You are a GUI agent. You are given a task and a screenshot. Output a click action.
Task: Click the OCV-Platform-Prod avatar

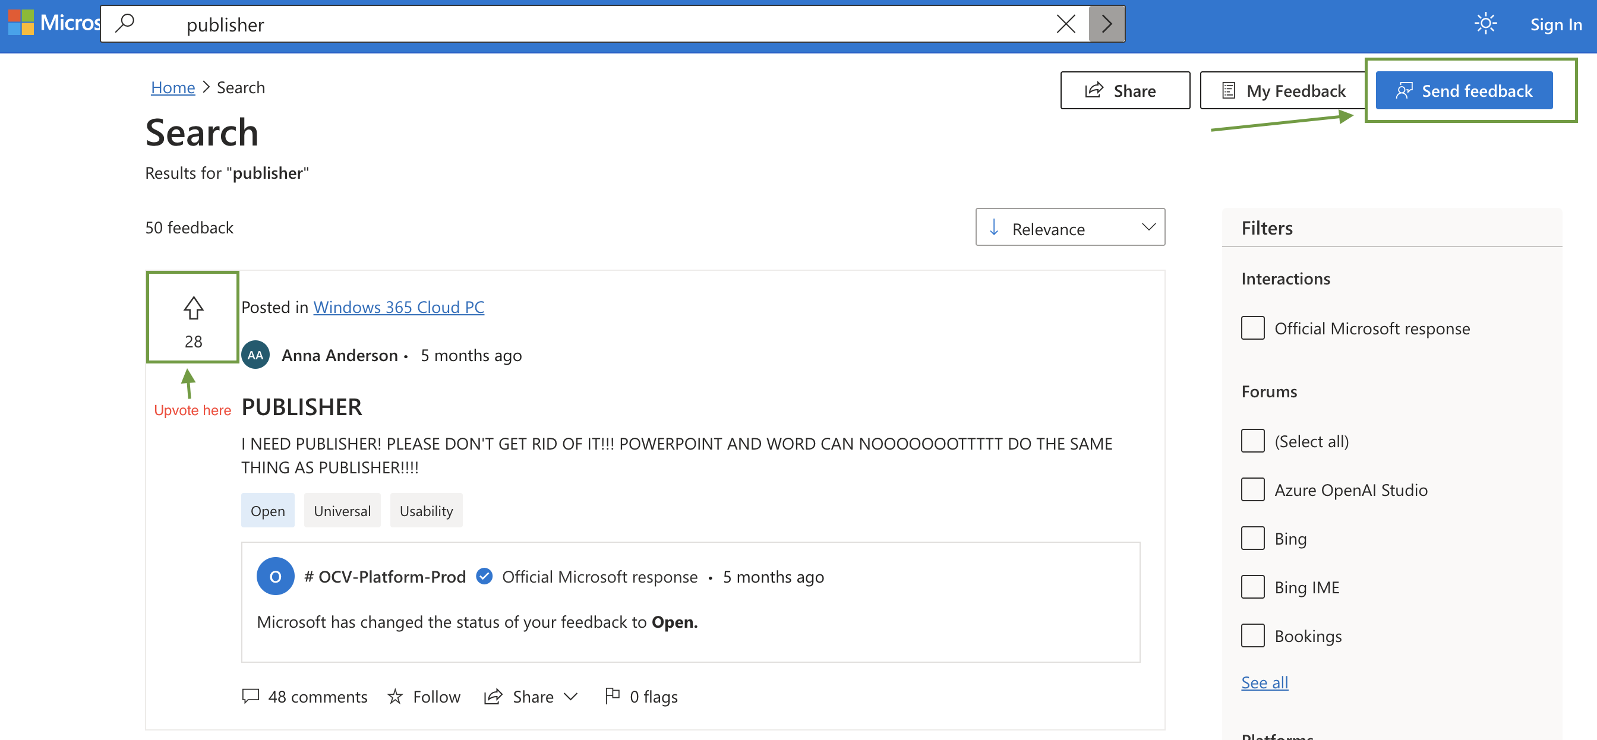point(275,577)
